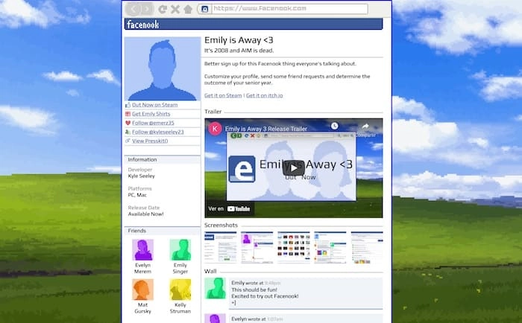Image resolution: width=522 pixels, height=323 pixels.
Task: Click the blue silhouette profile picture
Action: [x=163, y=68]
